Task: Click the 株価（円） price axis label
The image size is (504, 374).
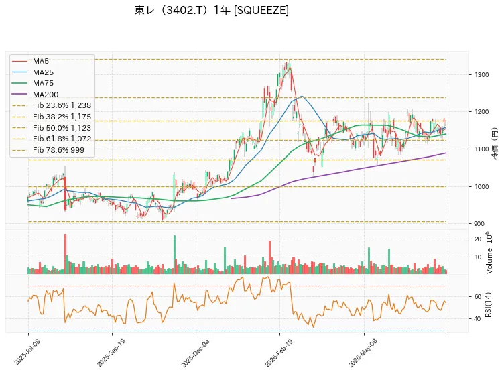Action: point(495,143)
